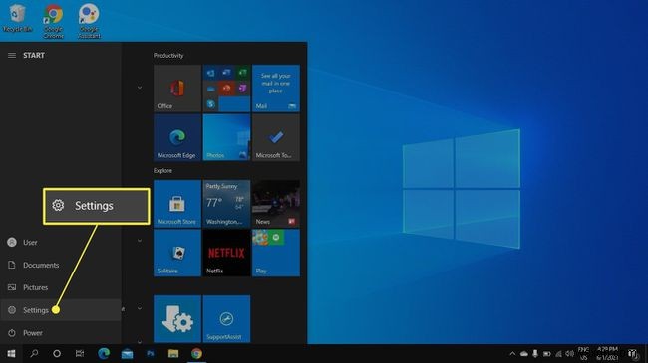Image resolution: width=648 pixels, height=363 pixels.
Task: Click the microphone tray icon
Action: [x=535, y=353]
